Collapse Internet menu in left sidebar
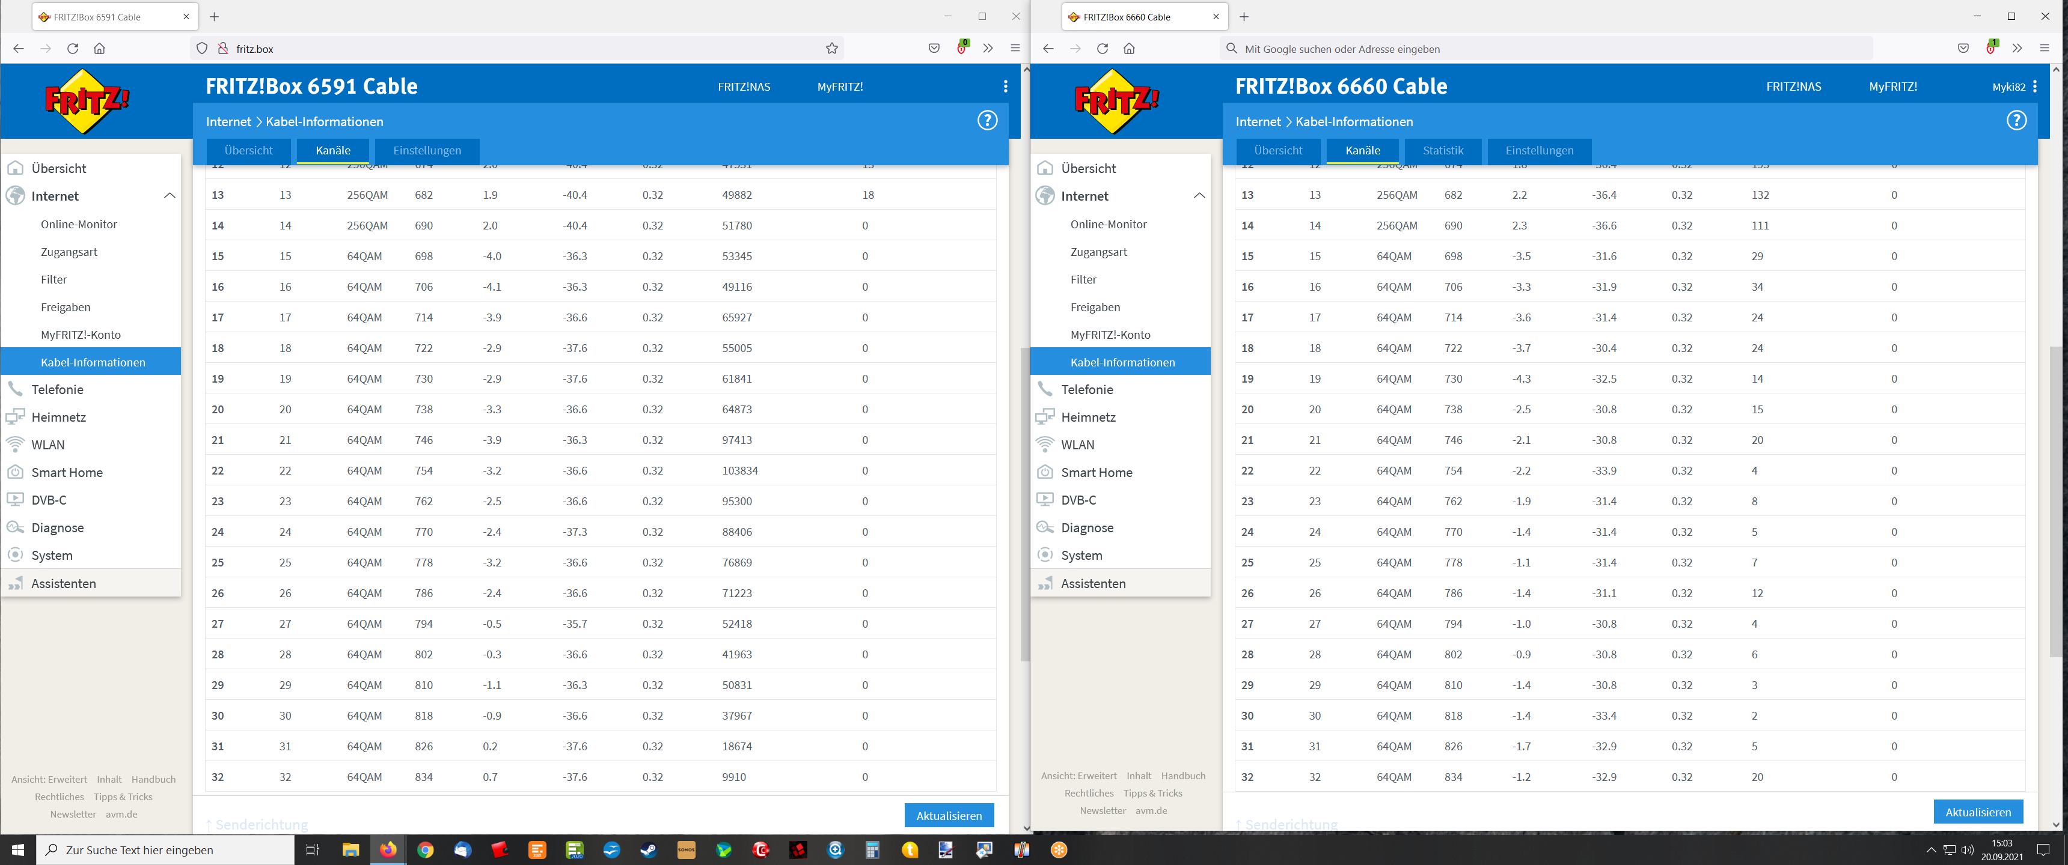The image size is (2068, 865). coord(170,196)
